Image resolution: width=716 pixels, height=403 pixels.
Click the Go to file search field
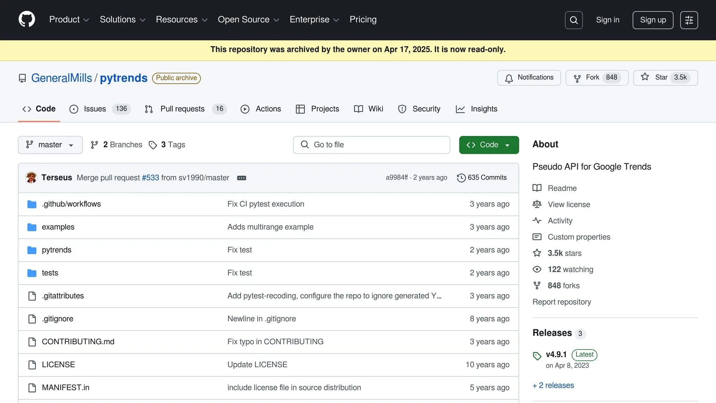(x=371, y=145)
